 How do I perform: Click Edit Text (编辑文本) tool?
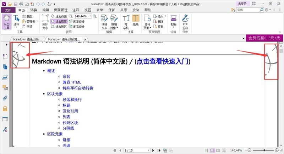tap(104, 22)
